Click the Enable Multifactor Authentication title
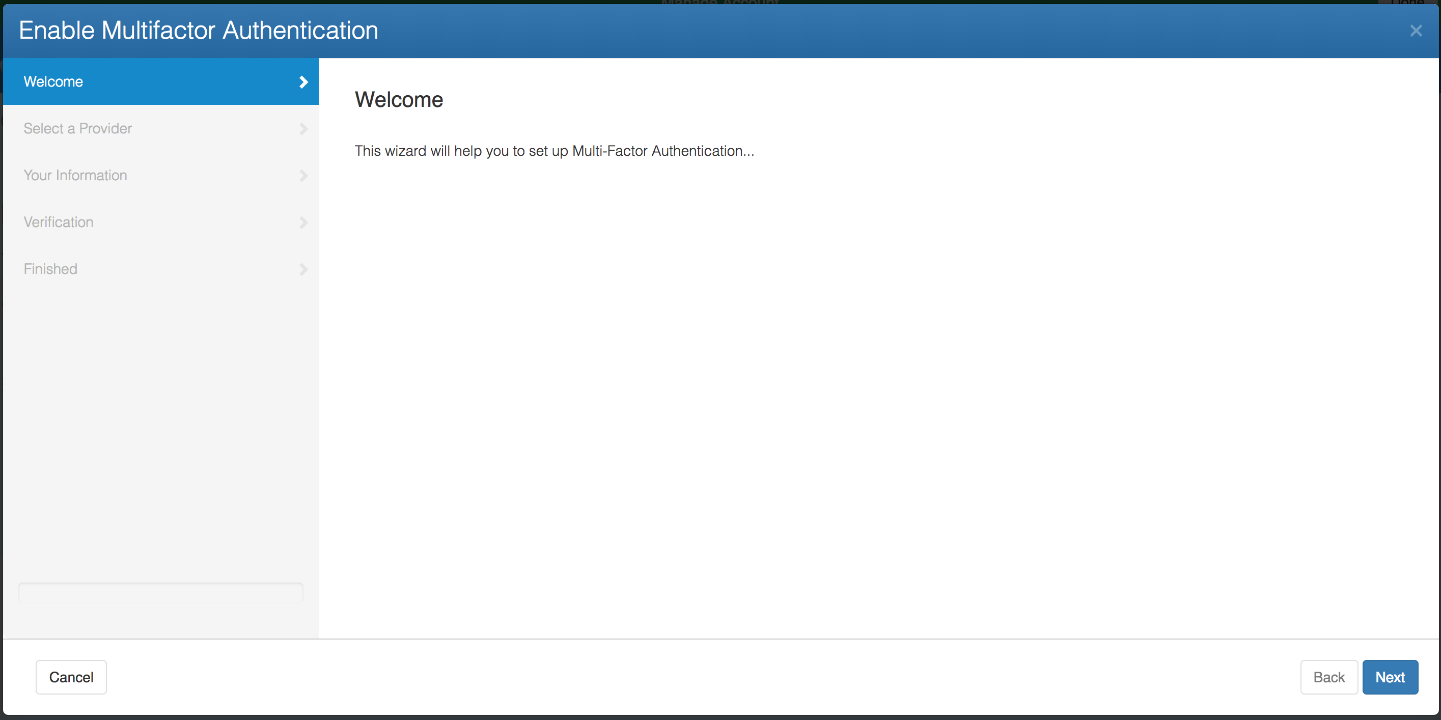Screen dimensions: 1441x720 click(x=199, y=30)
